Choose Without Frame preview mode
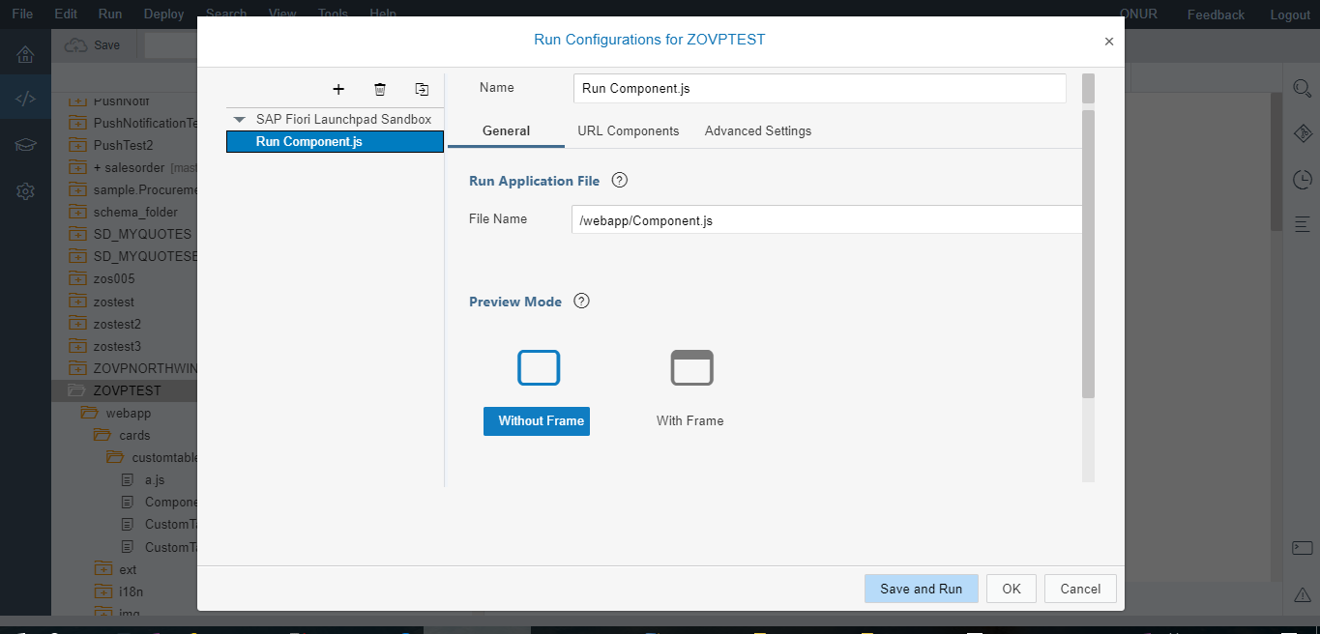The width and height of the screenshot is (1320, 634). coord(537,420)
